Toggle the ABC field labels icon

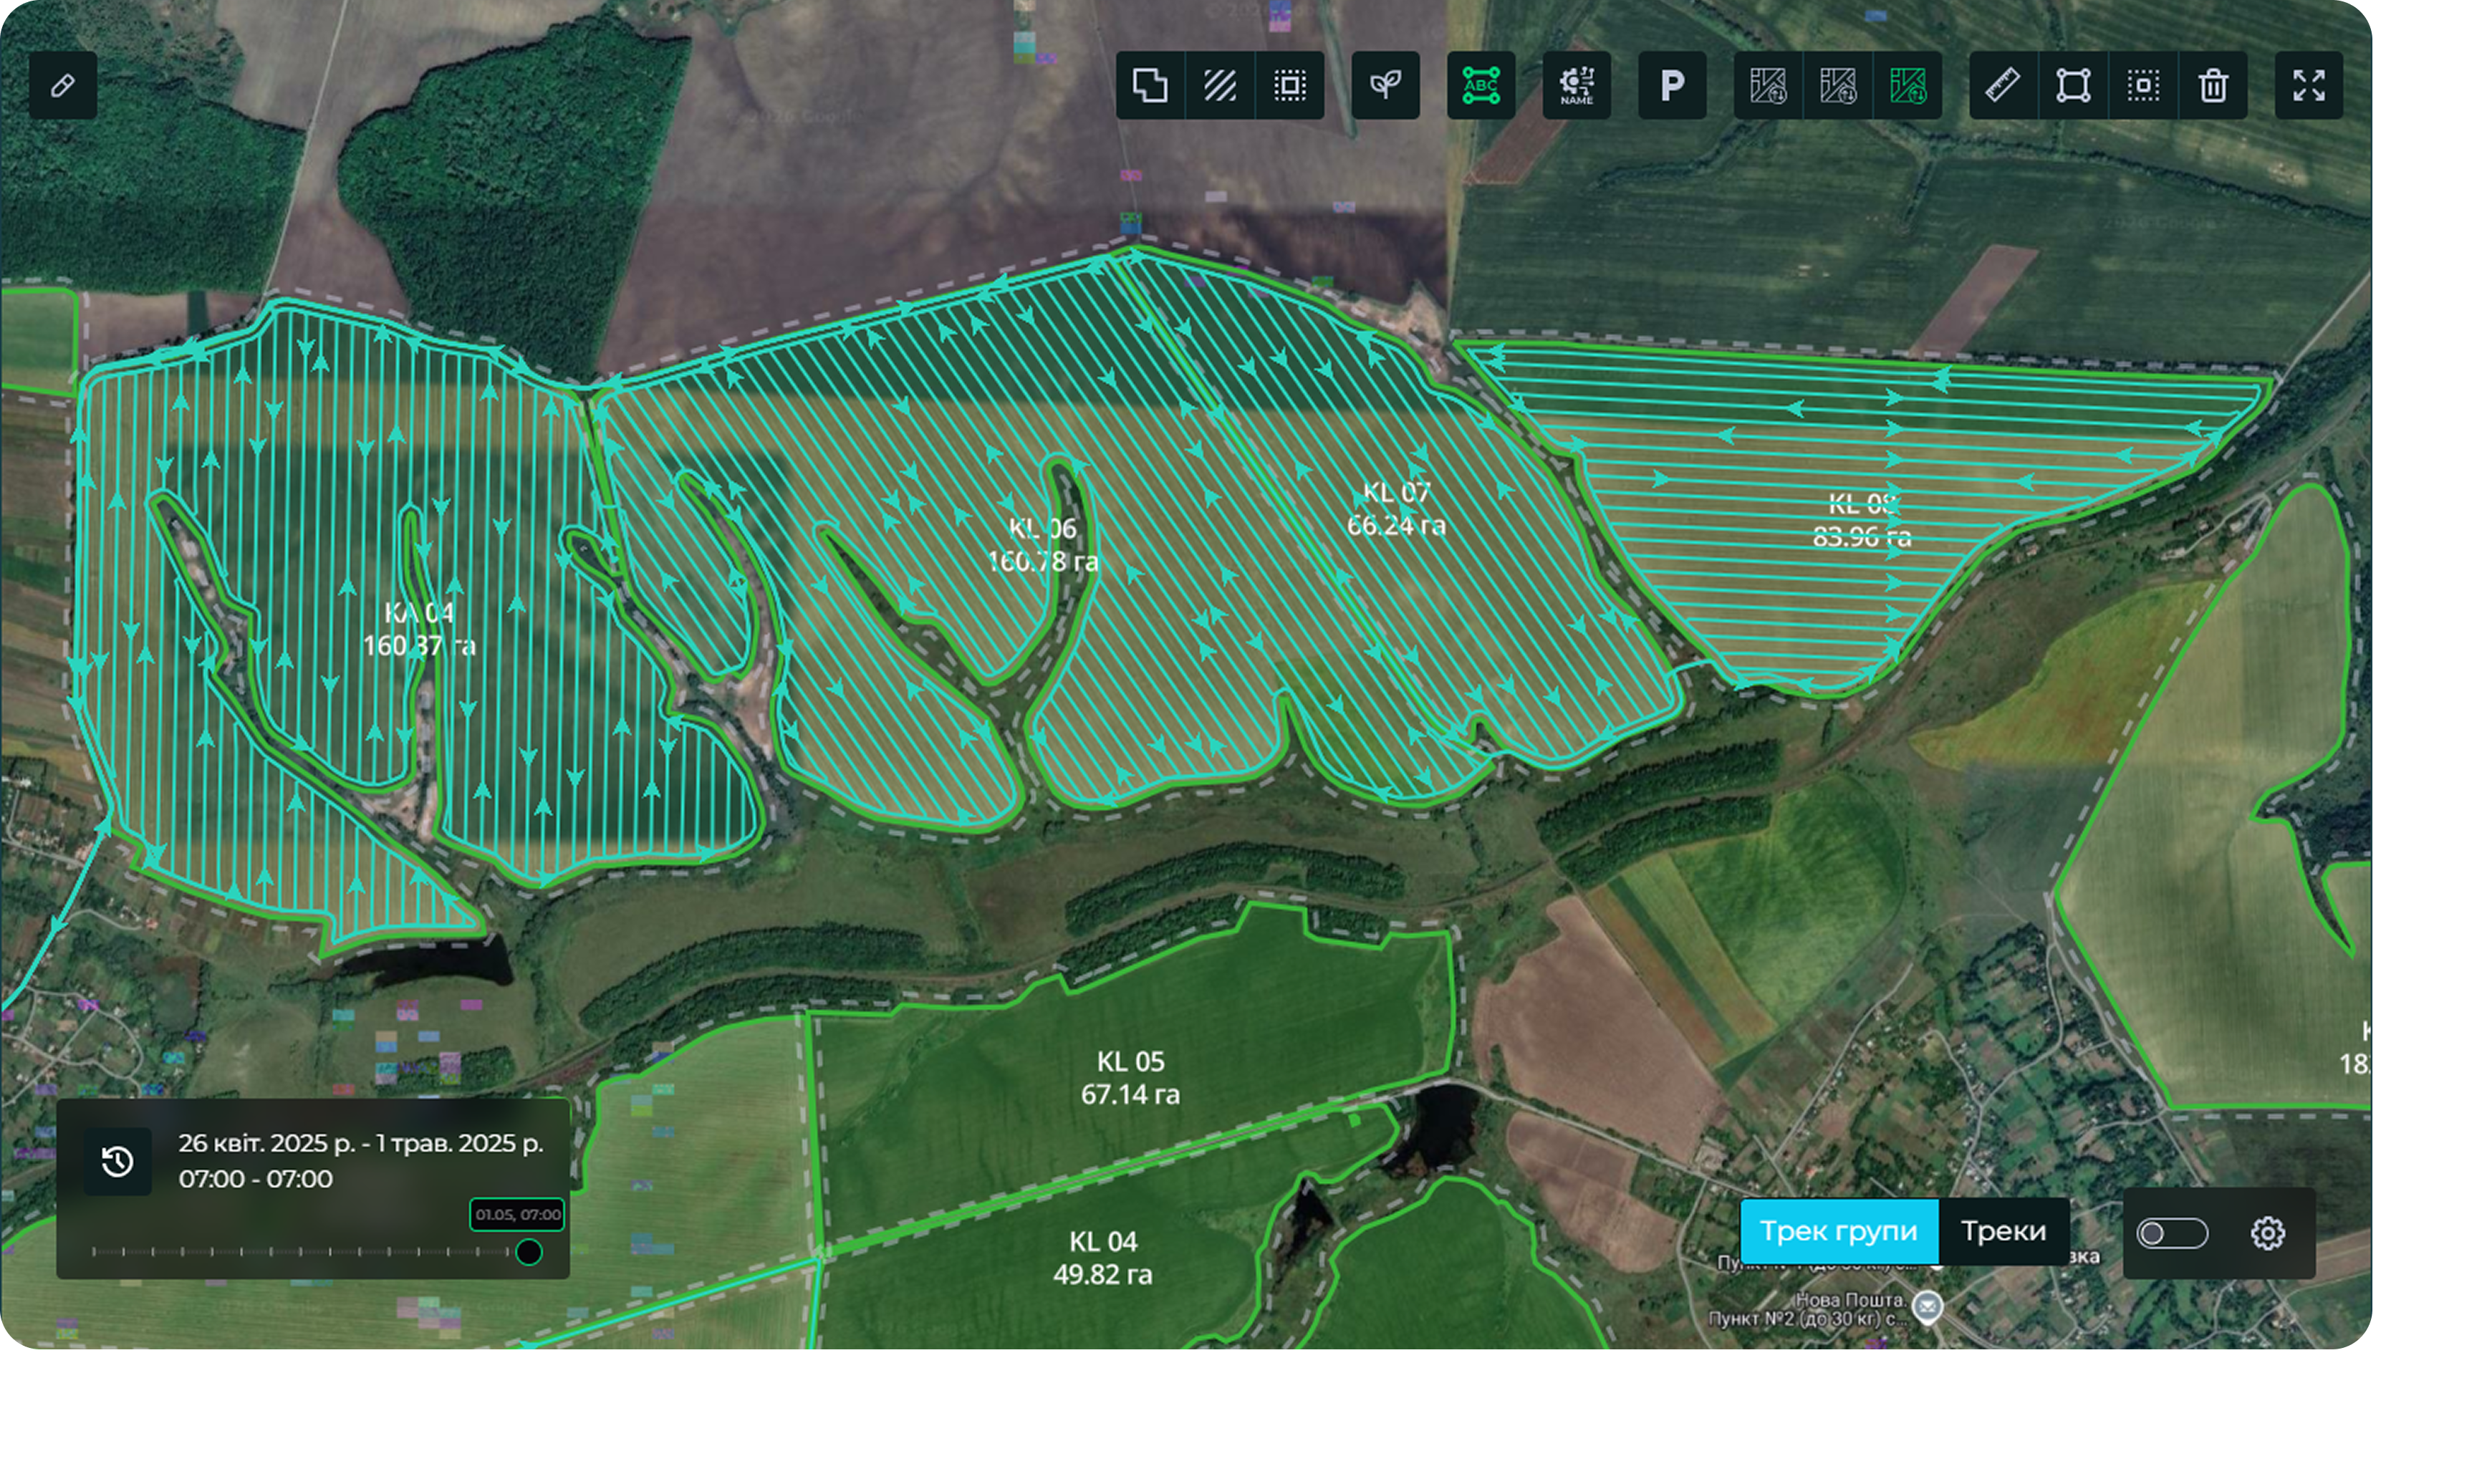click(1481, 86)
